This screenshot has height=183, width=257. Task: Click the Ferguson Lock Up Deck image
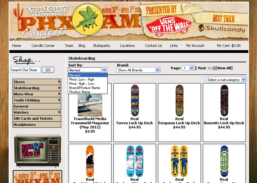point(179,100)
